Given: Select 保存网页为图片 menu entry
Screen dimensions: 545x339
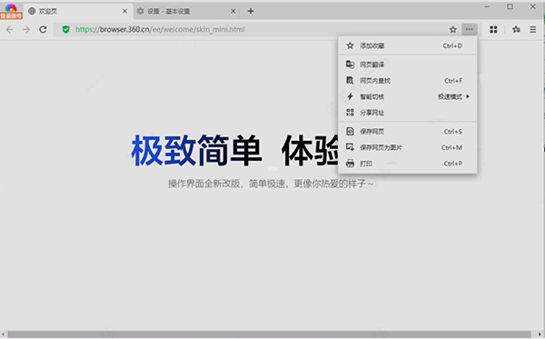Looking at the screenshot, I should point(407,147).
